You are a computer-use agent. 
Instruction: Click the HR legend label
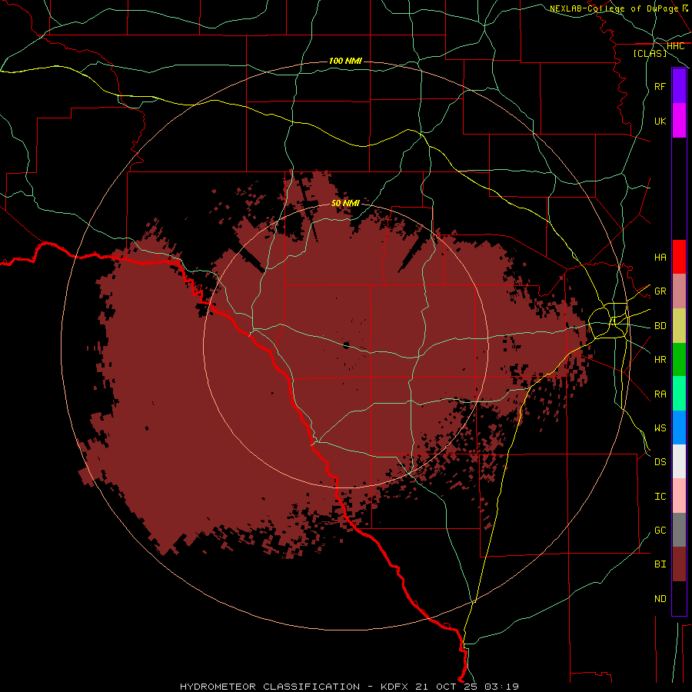tap(660, 360)
